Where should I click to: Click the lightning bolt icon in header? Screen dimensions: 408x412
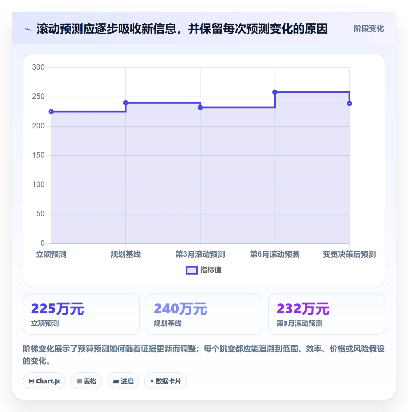pos(28,29)
